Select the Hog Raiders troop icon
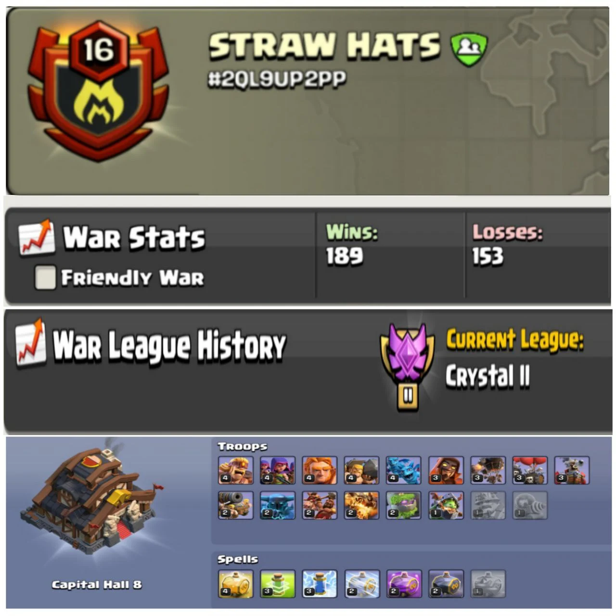The width and height of the screenshot is (616, 616). tap(320, 505)
